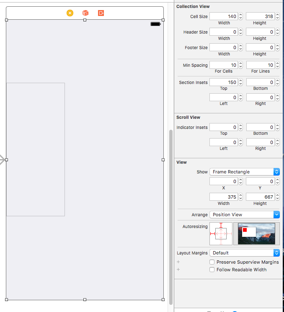
Task: Open the Layout Margins Default dropdown
Action: 245,253
